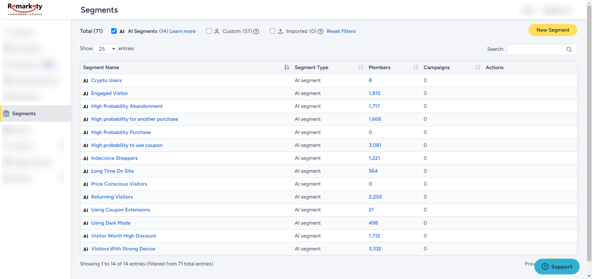
Task: Click the search magnifier icon
Action: [569, 49]
